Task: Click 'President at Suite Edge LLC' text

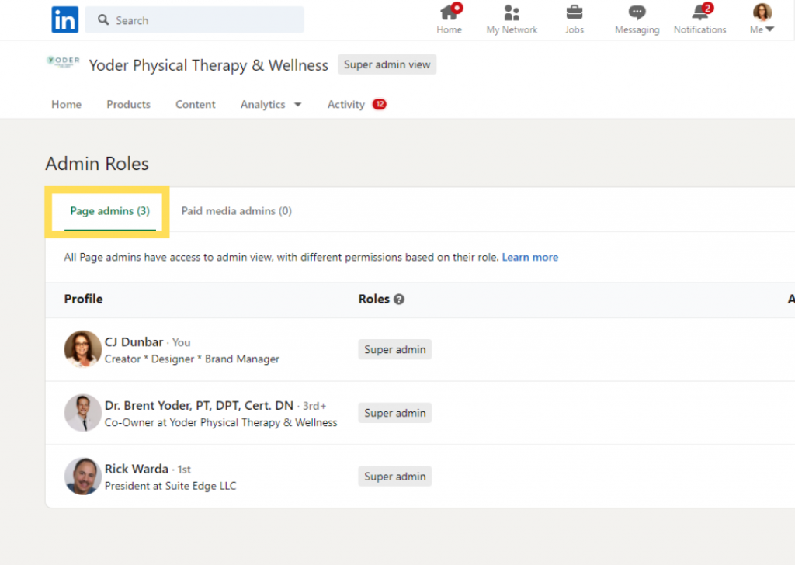Action: coord(170,485)
